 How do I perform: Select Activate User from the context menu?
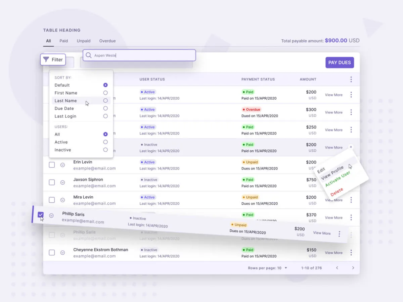pos(338,179)
